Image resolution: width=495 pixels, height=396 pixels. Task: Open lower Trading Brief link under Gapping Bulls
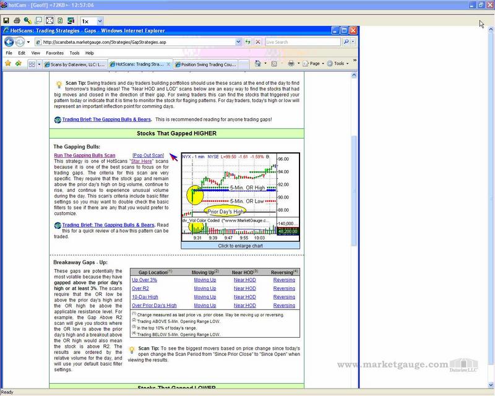pos(108,225)
